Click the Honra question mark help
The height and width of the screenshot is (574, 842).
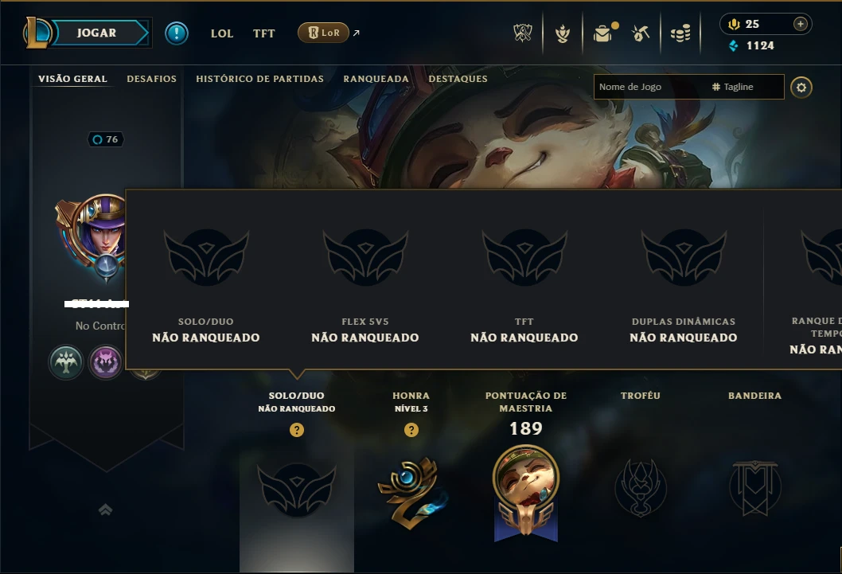(x=411, y=430)
